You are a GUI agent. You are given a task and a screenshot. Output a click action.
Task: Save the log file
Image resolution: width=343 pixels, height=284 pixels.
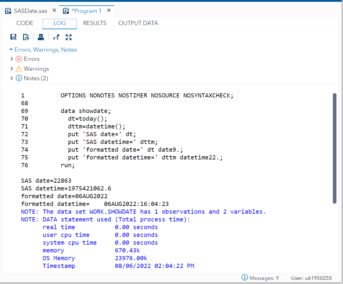[13, 37]
